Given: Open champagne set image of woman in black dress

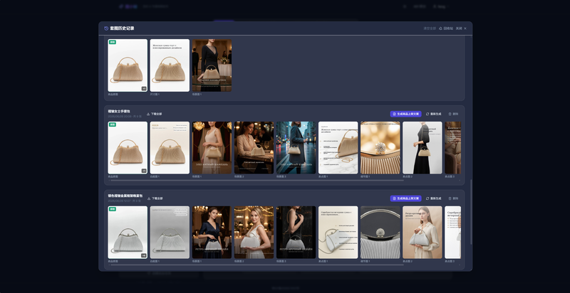Looking at the screenshot, I should 423,148.
